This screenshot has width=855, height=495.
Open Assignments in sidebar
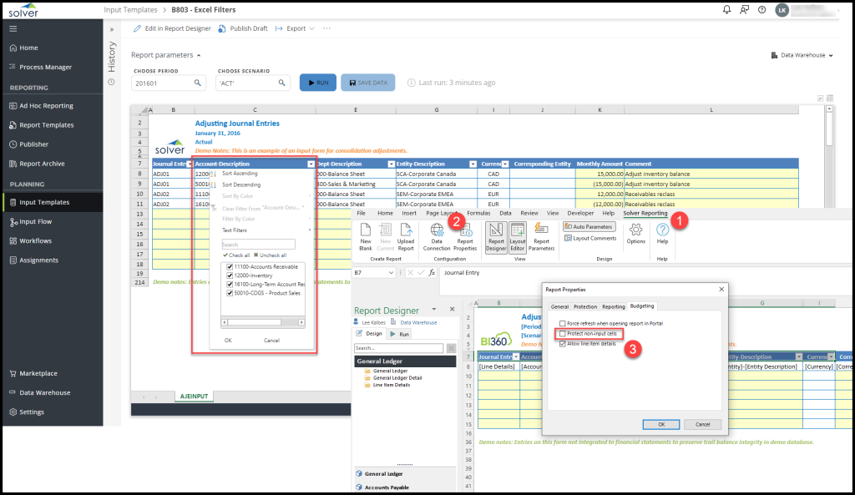(33, 260)
